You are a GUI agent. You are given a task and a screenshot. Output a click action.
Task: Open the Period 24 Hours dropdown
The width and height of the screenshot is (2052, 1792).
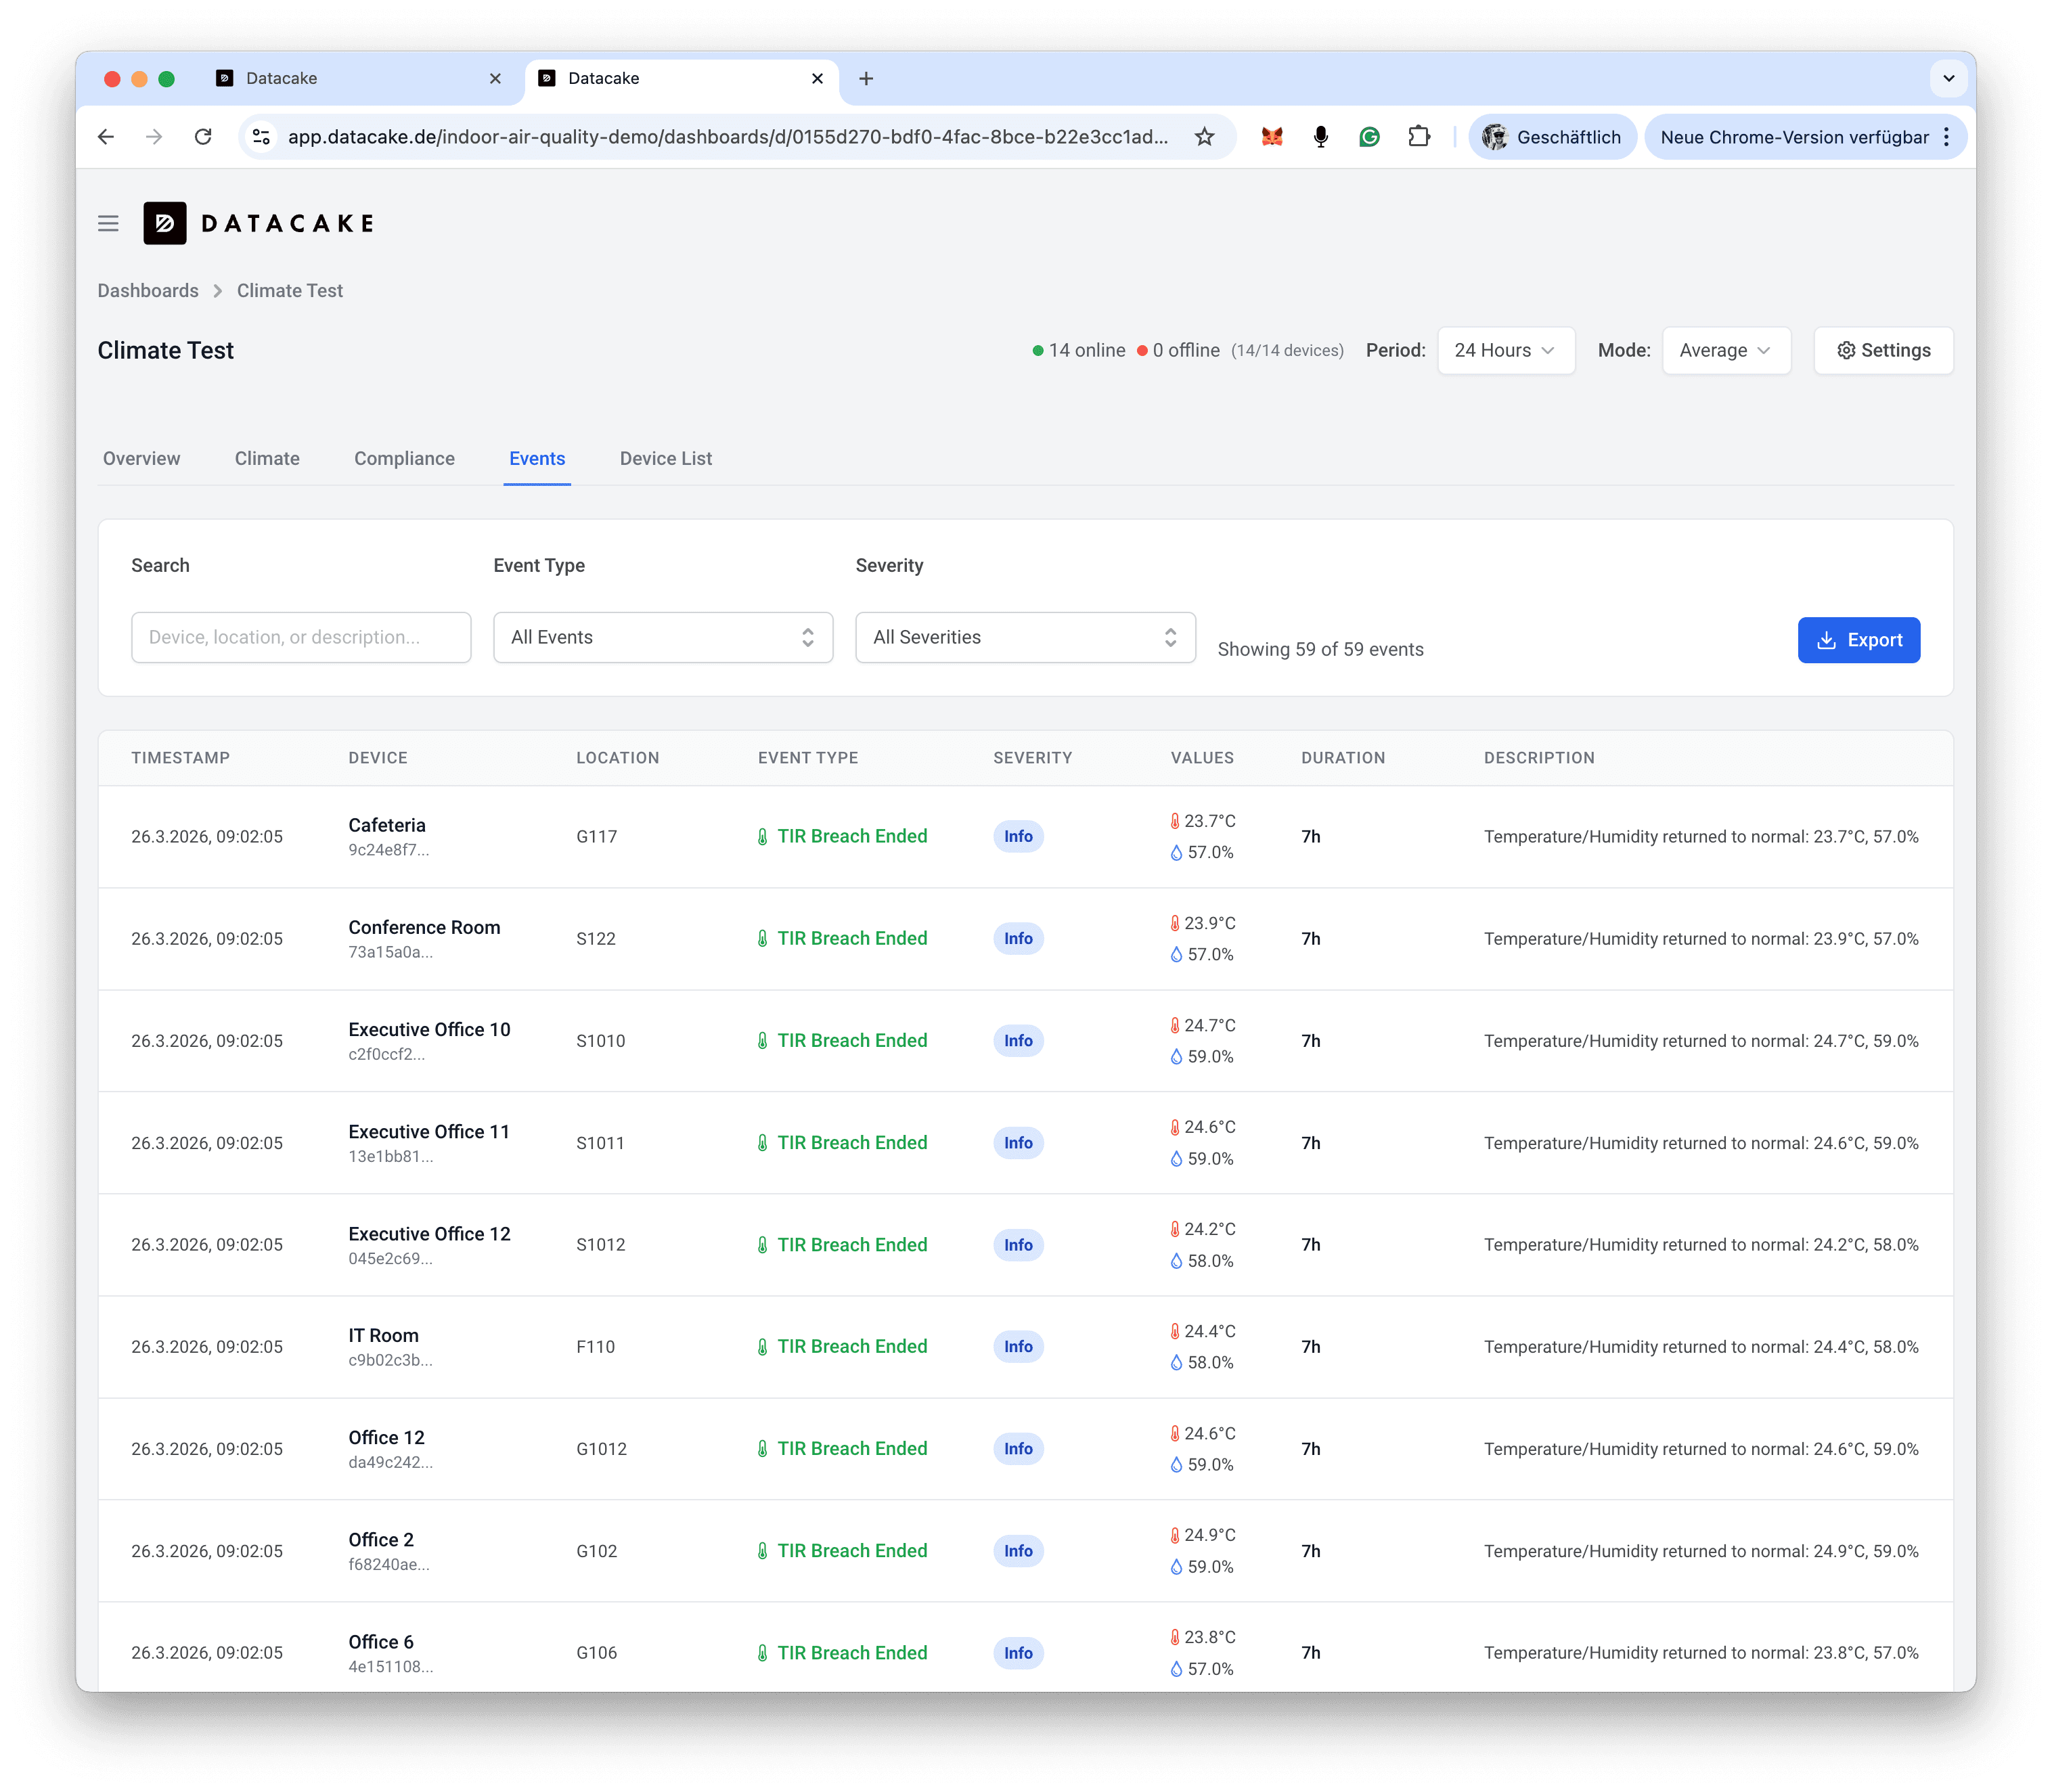click(x=1506, y=350)
